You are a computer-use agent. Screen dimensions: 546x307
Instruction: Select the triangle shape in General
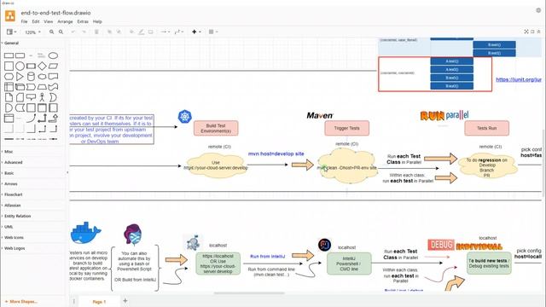pyautogui.click(x=20, y=76)
